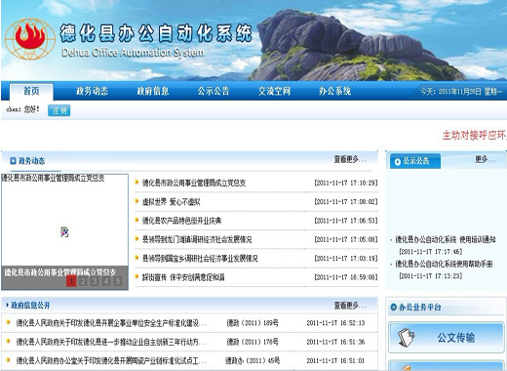The image size is (507, 371).
Task: Click the arrow bullet beside 德化县农产品特色街 news
Action: click(136, 220)
